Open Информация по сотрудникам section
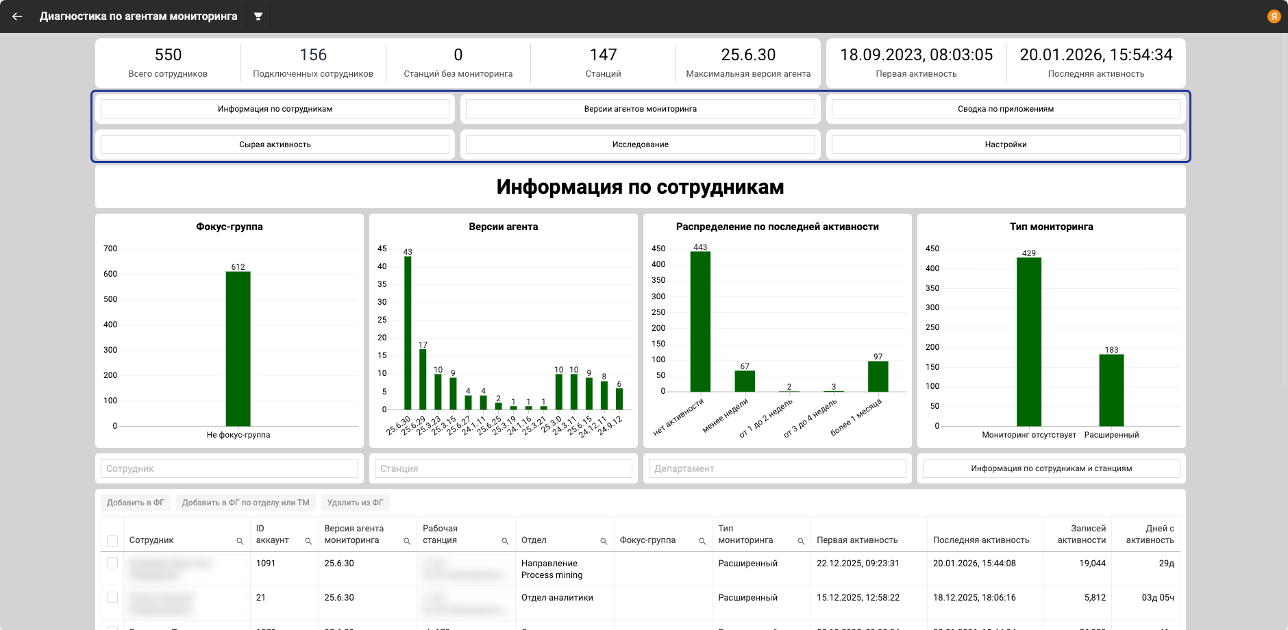 (x=275, y=109)
